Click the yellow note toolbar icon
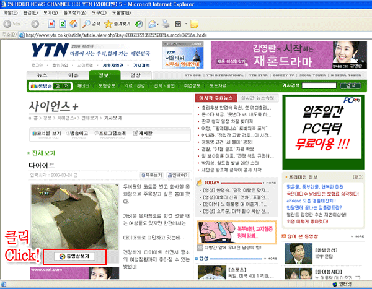 (x=194, y=24)
